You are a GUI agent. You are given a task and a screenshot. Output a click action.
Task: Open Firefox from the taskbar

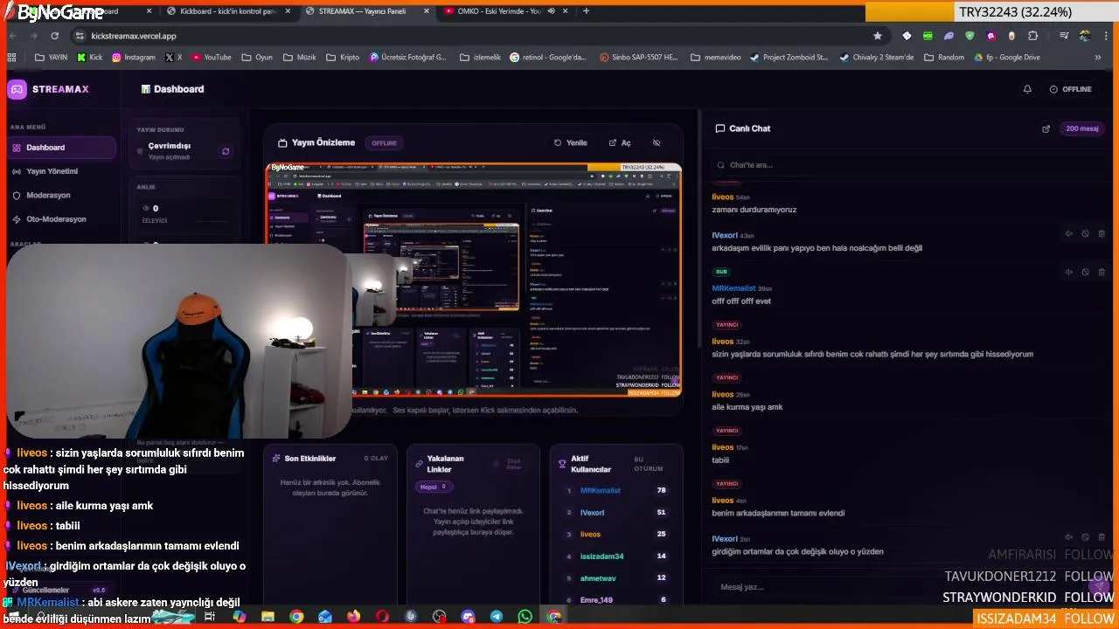click(x=353, y=617)
